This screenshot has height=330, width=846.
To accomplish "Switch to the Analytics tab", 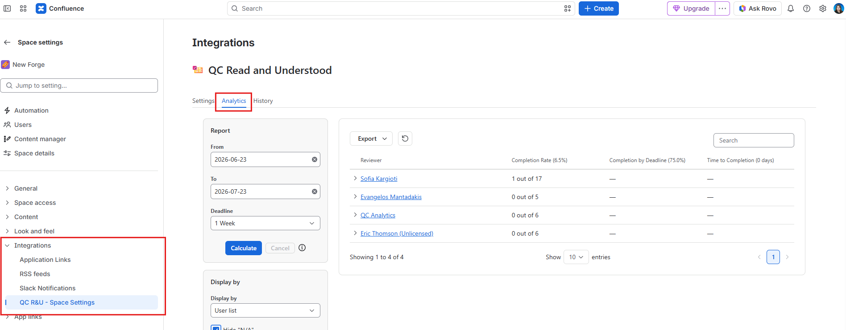I will click(x=234, y=101).
